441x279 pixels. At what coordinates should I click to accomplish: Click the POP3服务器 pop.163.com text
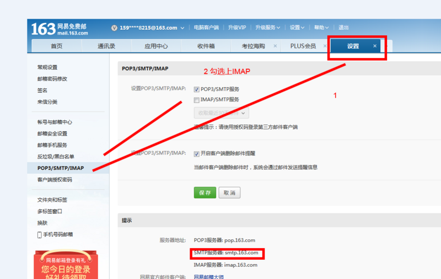pyautogui.click(x=224, y=240)
